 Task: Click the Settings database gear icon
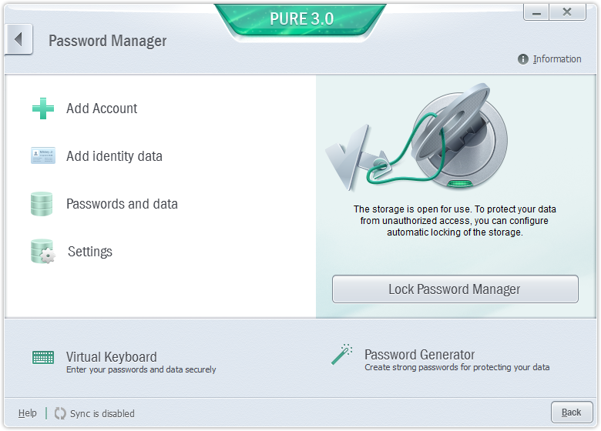[x=42, y=252]
